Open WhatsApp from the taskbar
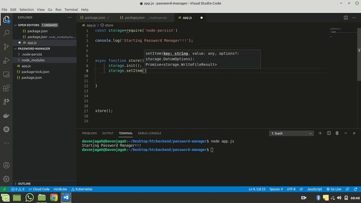The width and height of the screenshot is (361, 203). coord(29,197)
